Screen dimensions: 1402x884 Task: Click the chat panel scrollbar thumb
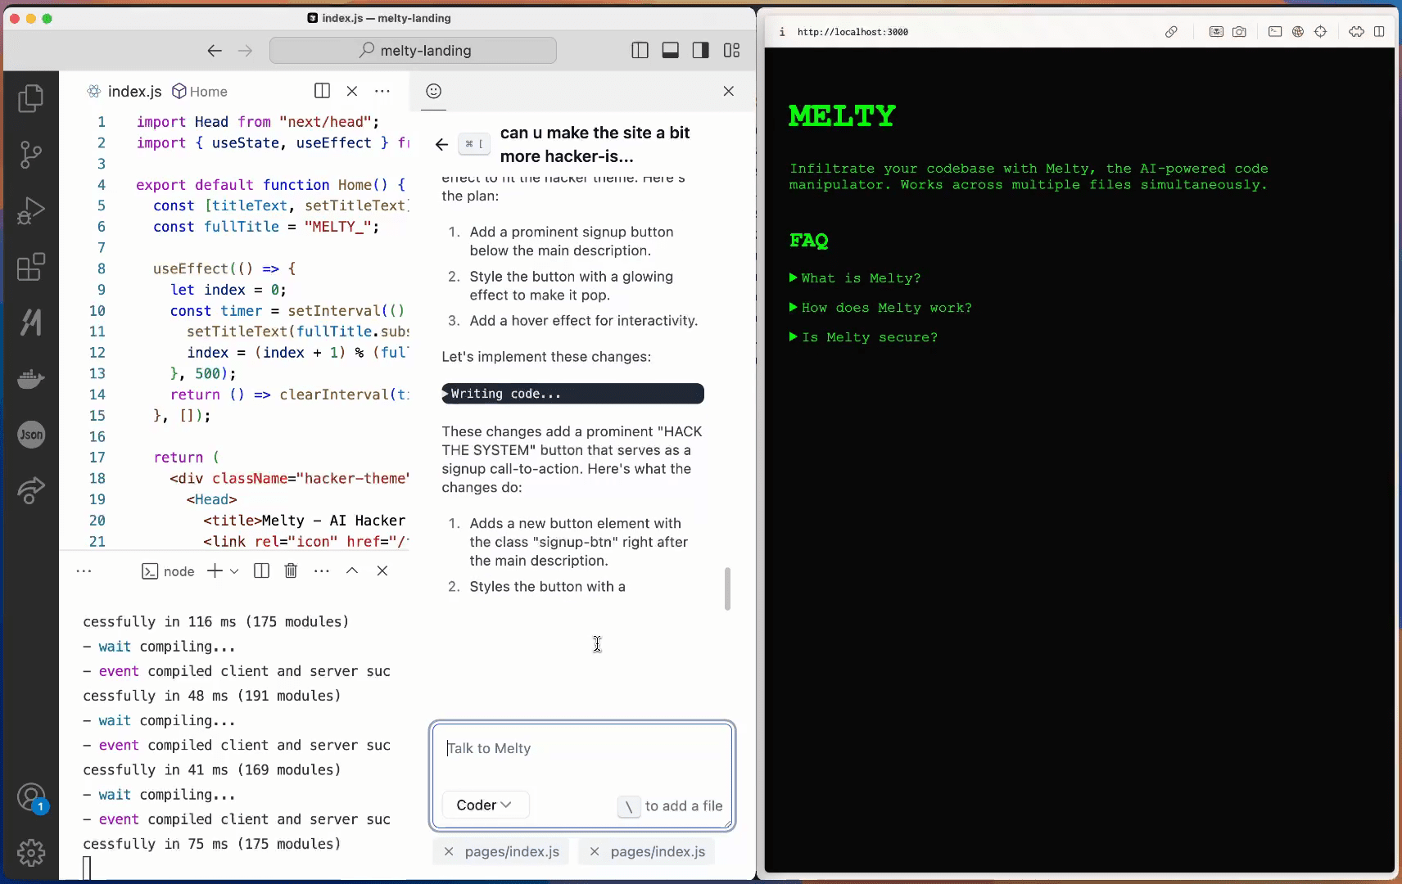[727, 589]
